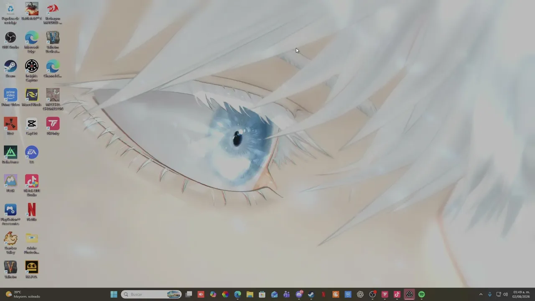The image size is (535, 301).
Task: Open Copilot from the taskbar
Action: coord(213,294)
